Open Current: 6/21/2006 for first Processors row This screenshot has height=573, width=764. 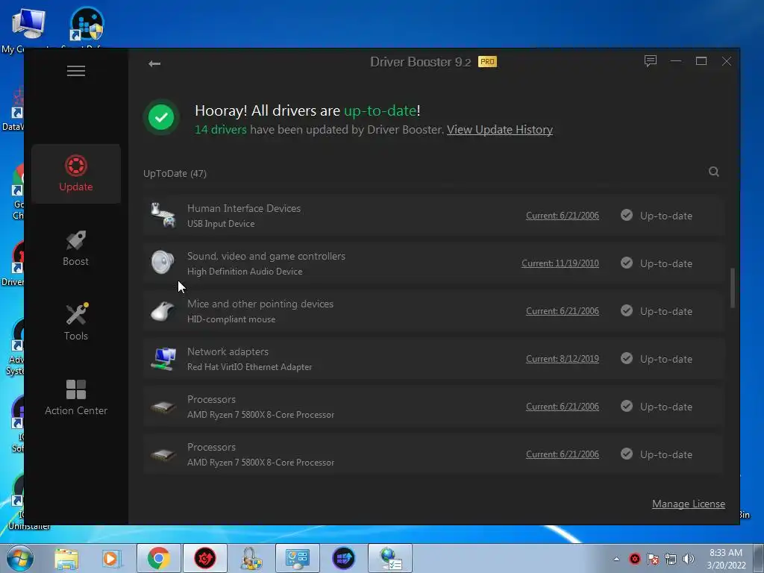tap(563, 407)
